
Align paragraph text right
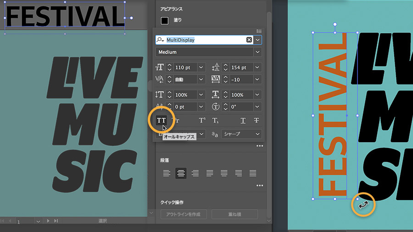coord(195,173)
